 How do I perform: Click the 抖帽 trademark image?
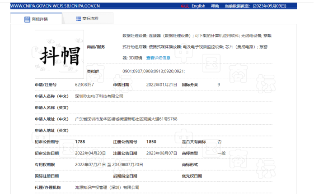click(x=60, y=54)
